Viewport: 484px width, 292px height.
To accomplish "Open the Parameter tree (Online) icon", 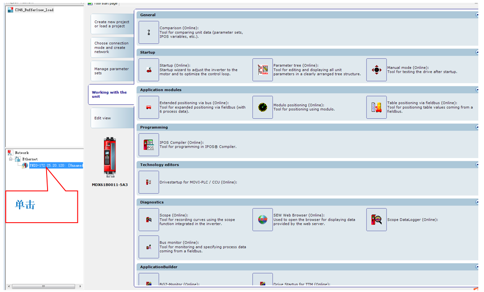I will (262, 70).
